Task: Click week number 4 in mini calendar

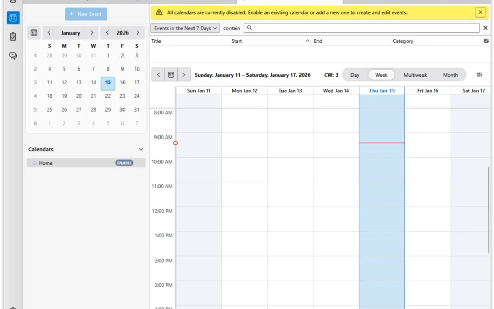Action: (x=36, y=96)
